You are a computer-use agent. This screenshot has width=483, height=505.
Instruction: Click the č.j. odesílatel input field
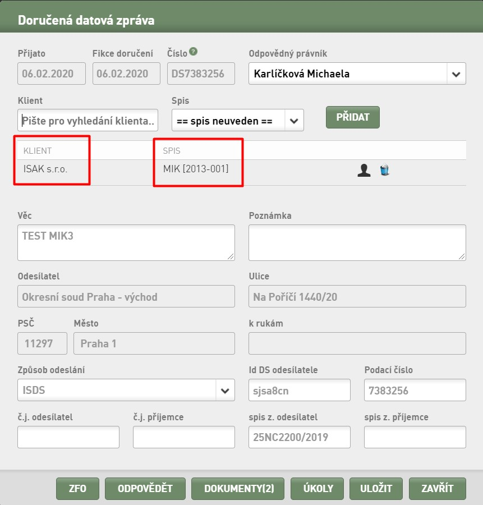(x=68, y=437)
